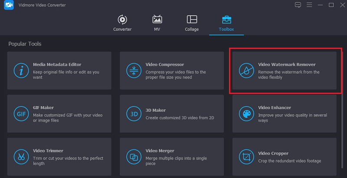
Task: Click the Video Enhancer palette icon
Action: (x=246, y=114)
